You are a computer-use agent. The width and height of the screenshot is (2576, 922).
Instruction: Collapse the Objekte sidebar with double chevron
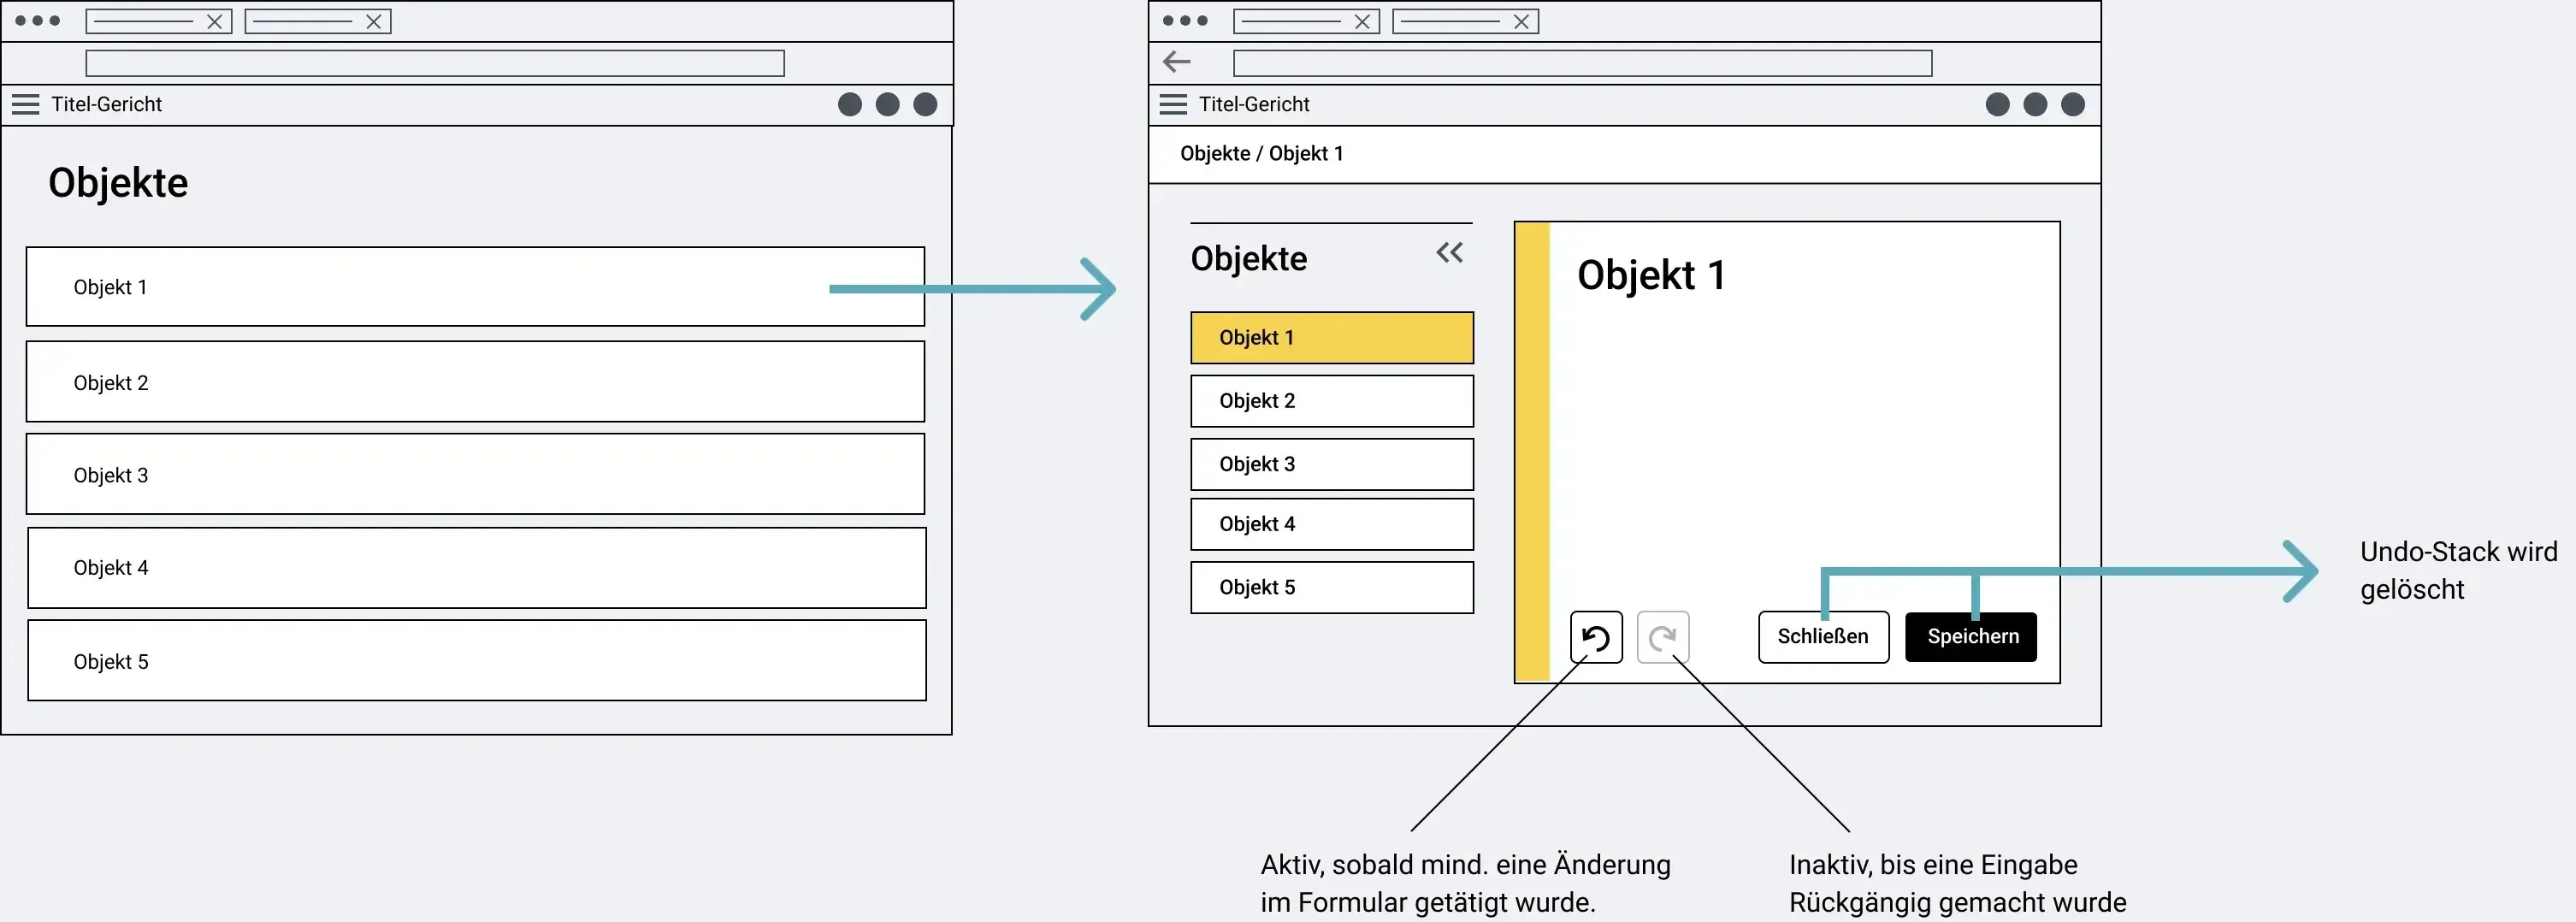(1449, 253)
